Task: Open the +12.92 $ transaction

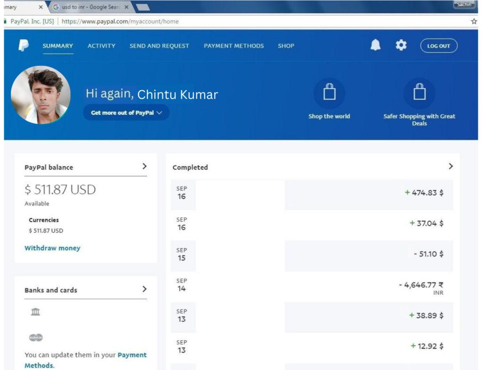Action: (x=312, y=348)
